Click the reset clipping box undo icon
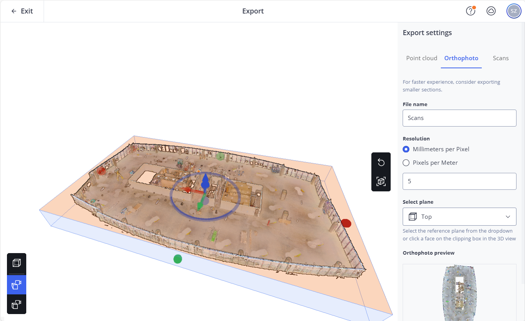 click(381, 162)
